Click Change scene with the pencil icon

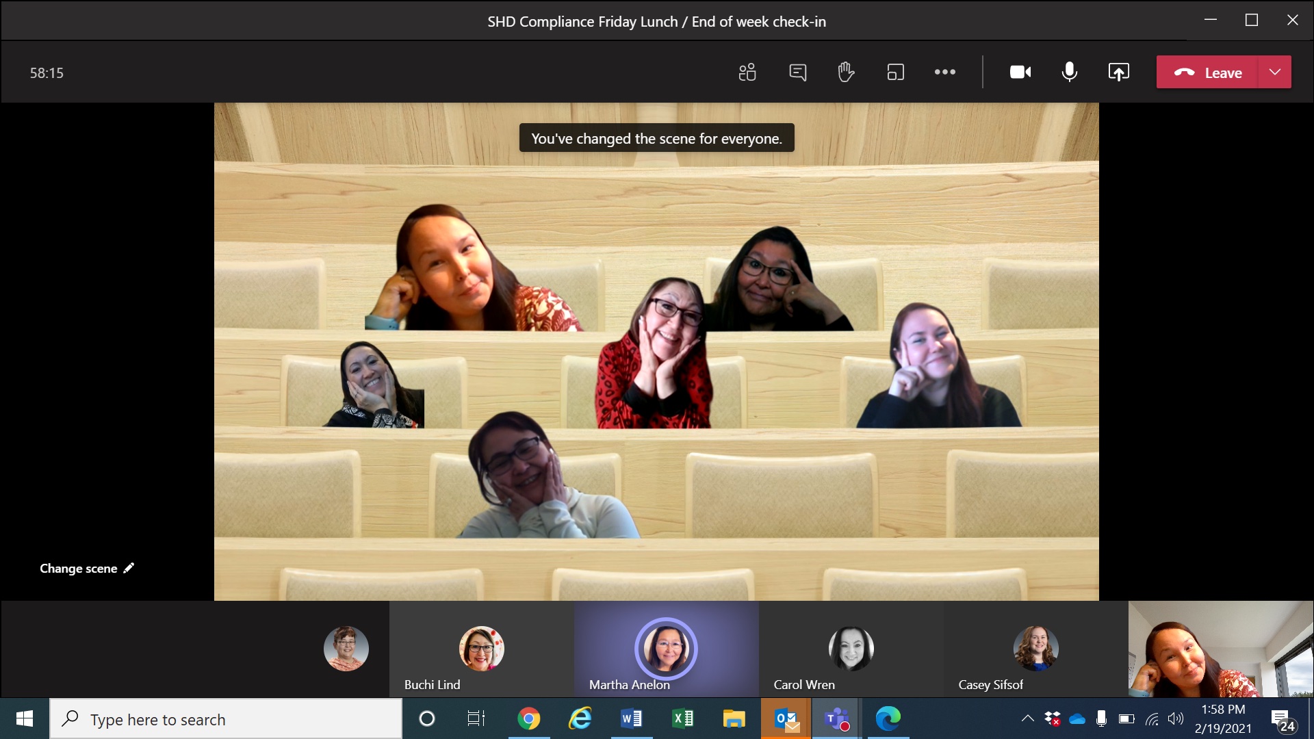coord(86,569)
